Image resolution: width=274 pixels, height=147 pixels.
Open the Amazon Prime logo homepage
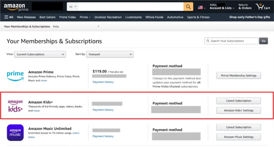click(x=16, y=7)
